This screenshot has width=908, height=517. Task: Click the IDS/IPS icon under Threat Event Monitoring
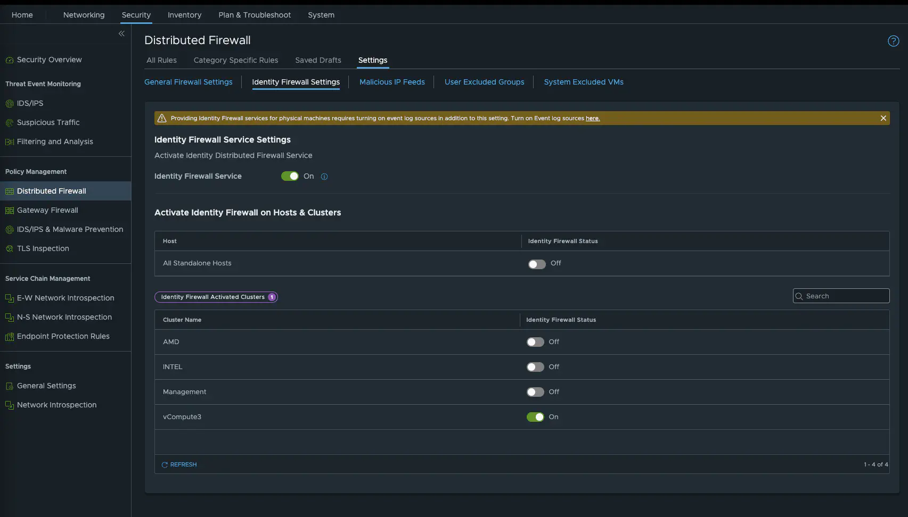[x=10, y=104]
